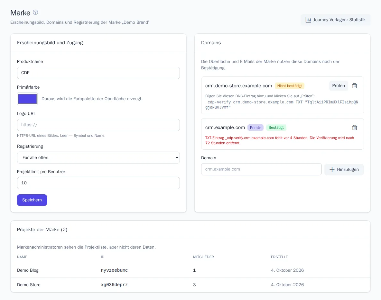Click Prüfen for crm.demo-store.example.com

[x=339, y=86]
